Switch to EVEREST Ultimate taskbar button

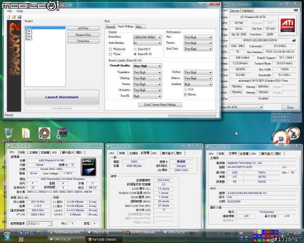[142, 232]
